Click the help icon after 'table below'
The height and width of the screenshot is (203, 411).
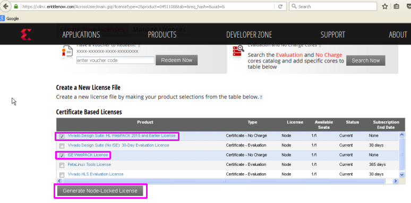(x=261, y=98)
